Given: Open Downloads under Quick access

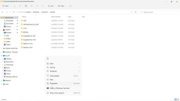Looking at the screenshot, I should point(10,20).
